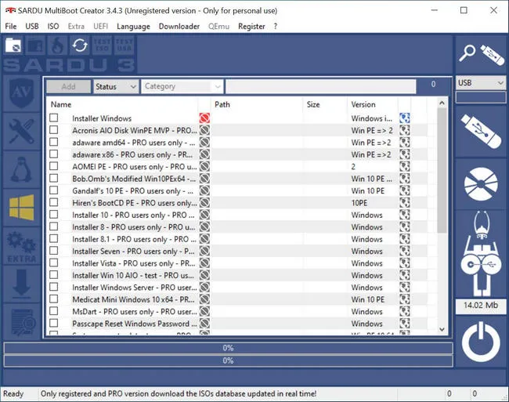Click the list scroll up arrow
Viewport: 509px width, 402px height.
(x=442, y=103)
